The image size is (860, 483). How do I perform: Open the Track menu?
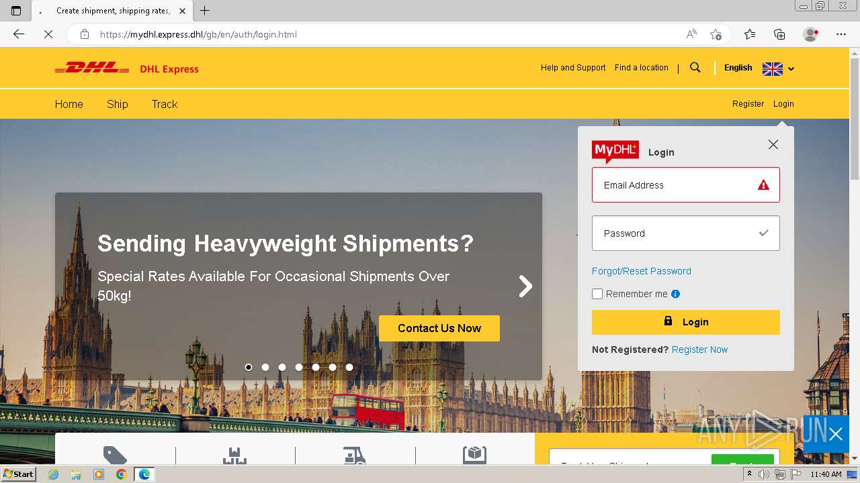click(x=165, y=104)
